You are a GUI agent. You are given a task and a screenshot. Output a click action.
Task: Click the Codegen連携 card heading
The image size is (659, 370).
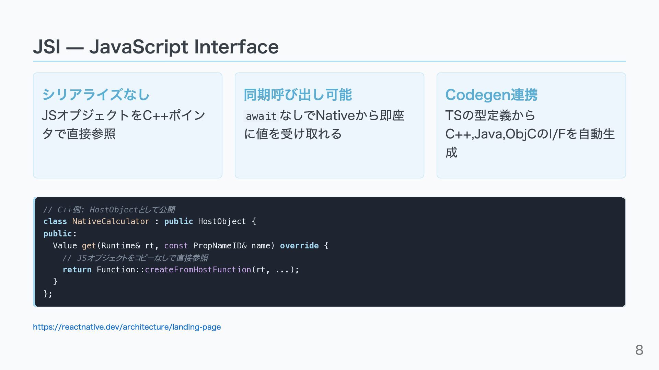[491, 95]
